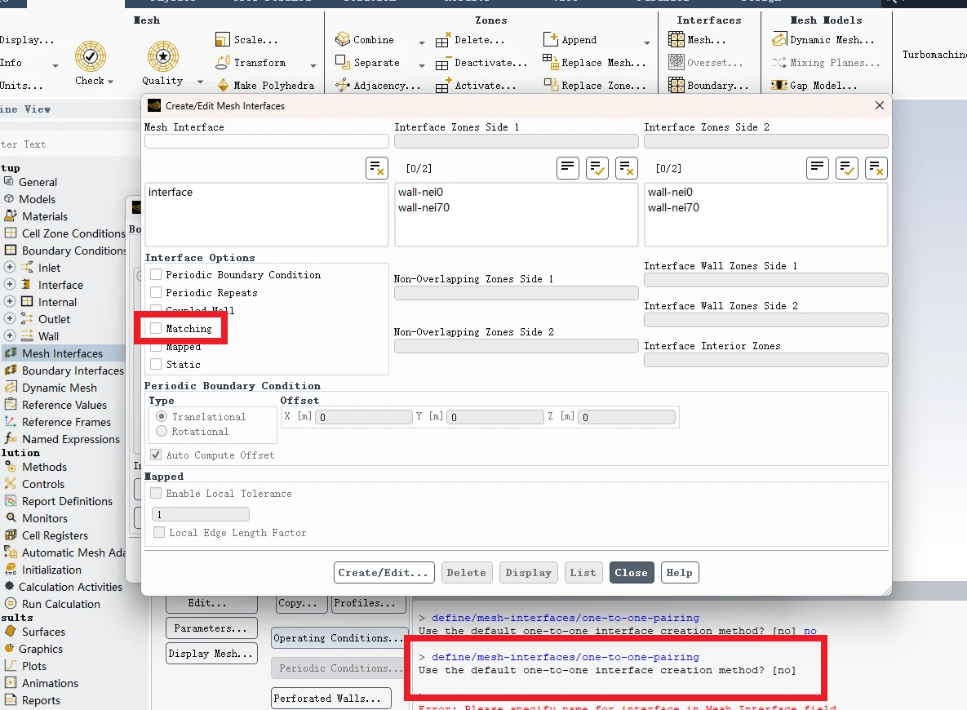967x710 pixels.
Task: Open the Quality dropdown arrow
Action: (x=200, y=82)
